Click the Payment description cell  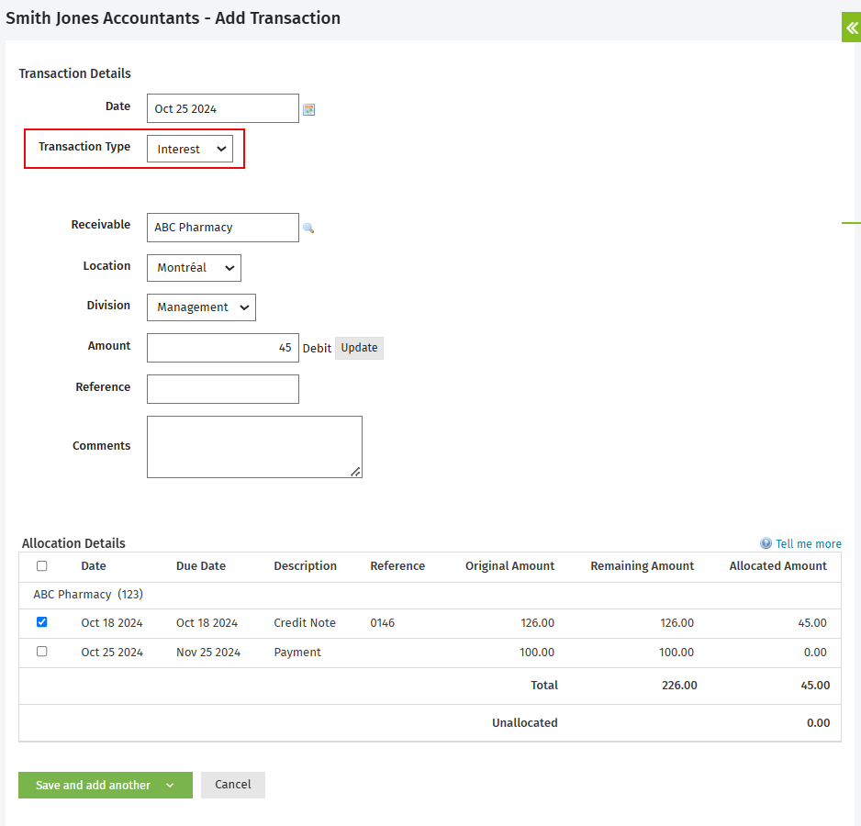(x=297, y=652)
